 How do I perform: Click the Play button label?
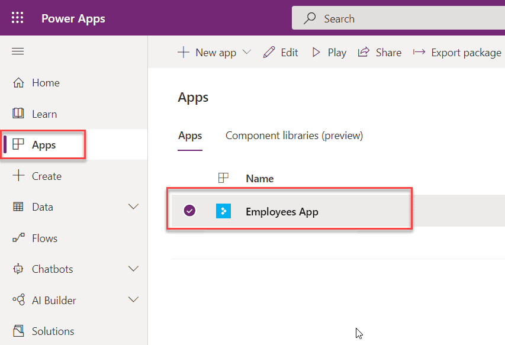point(337,53)
